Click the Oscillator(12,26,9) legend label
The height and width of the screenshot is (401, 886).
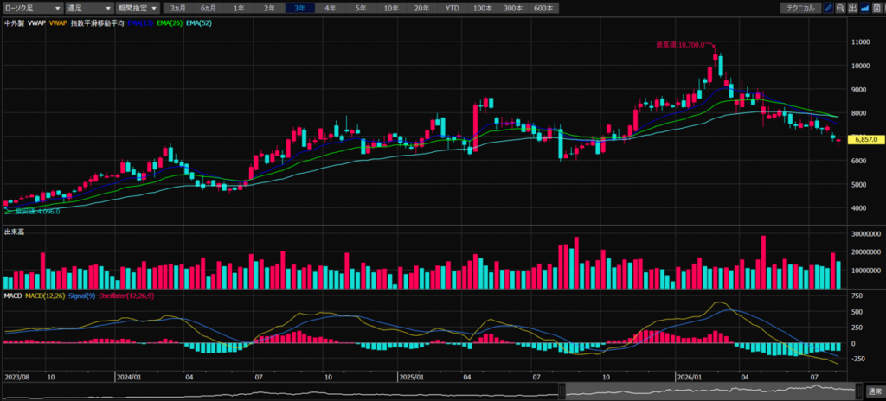coord(125,296)
